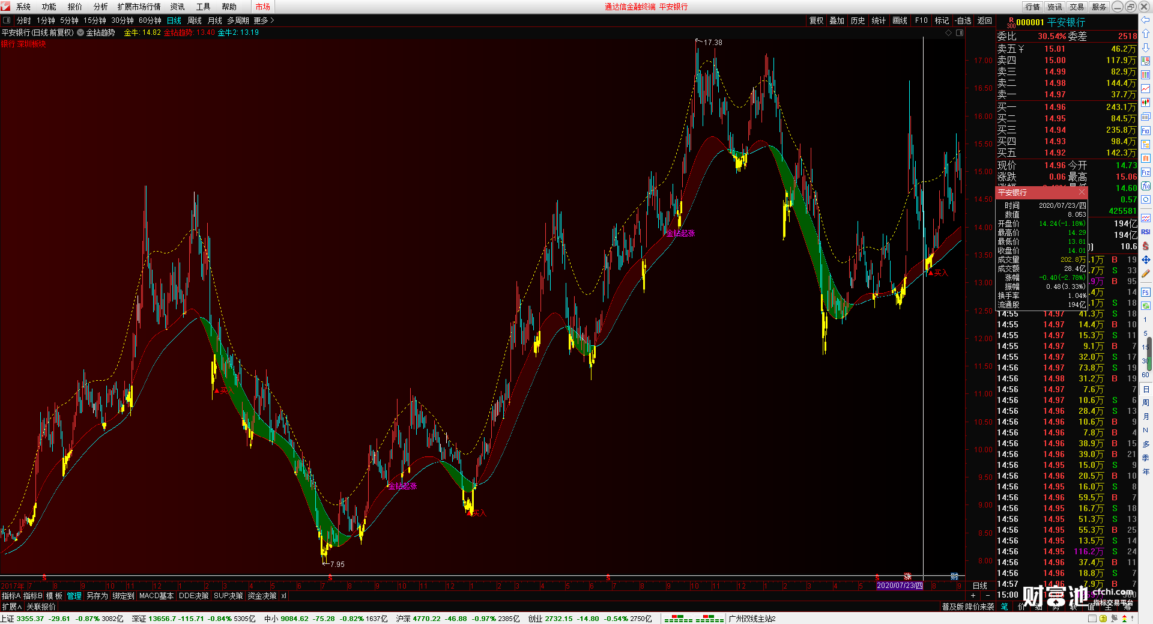The width and height of the screenshot is (1153, 624).
Task: Switch chart period to 15分钟
Action: pos(94,20)
